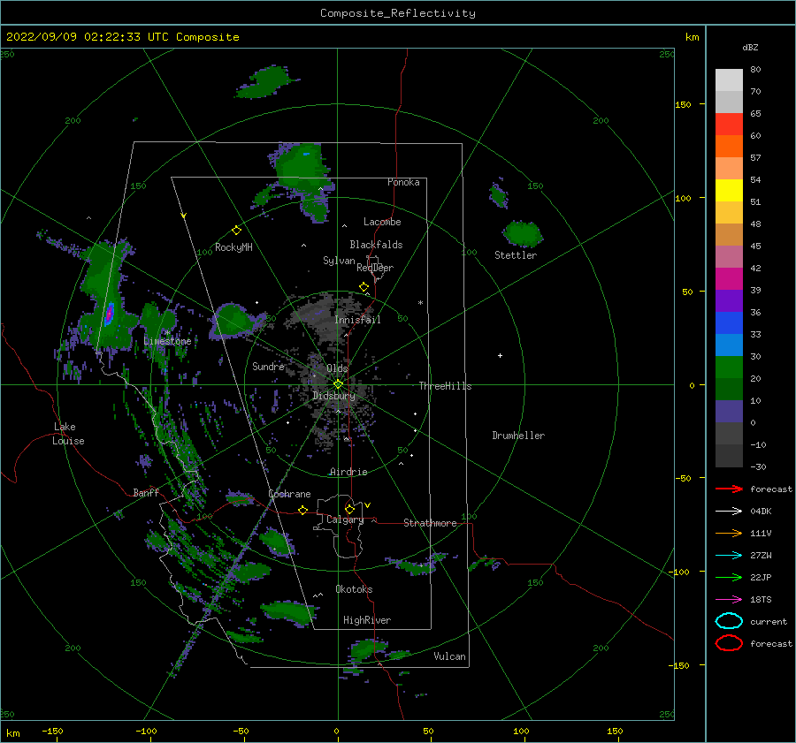The width and height of the screenshot is (796, 743).
Task: Click the yellow km label at top right
Action: click(692, 37)
